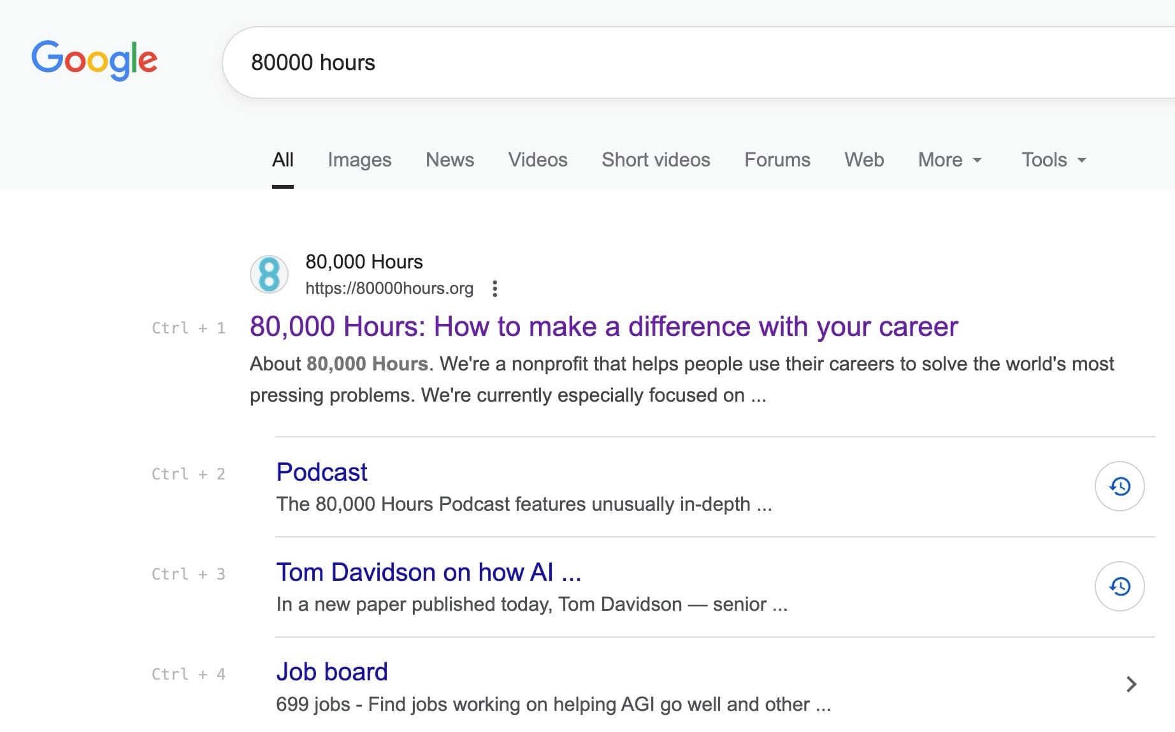This screenshot has height=732, width=1175.
Task: Click the 'Ctrl + 4' shortcut hint
Action: 189,674
